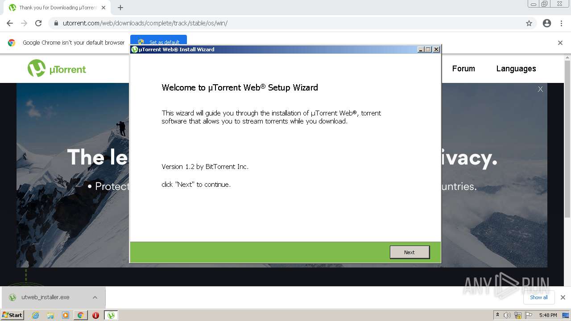
Task: Close the "Thank you for Downloading" tab
Action: click(x=104, y=8)
